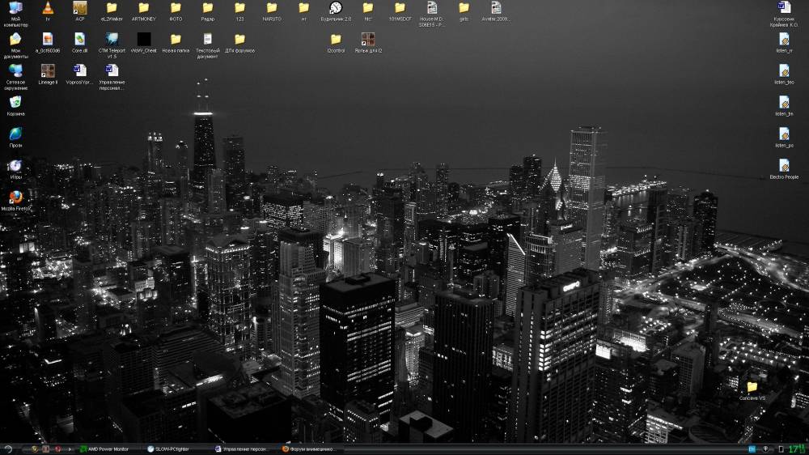Select the Core.dll file icon
The width and height of the screenshot is (809, 455).
tap(79, 39)
